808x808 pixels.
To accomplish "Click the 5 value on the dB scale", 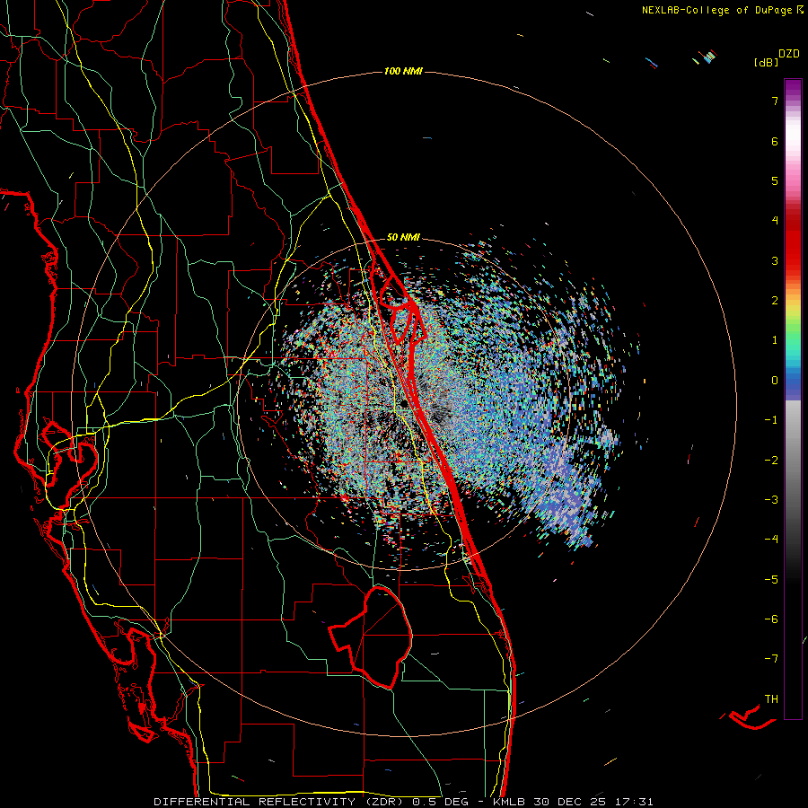I will point(775,180).
